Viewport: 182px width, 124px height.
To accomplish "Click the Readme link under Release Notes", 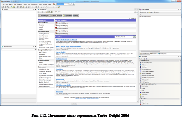I will (41, 25).
